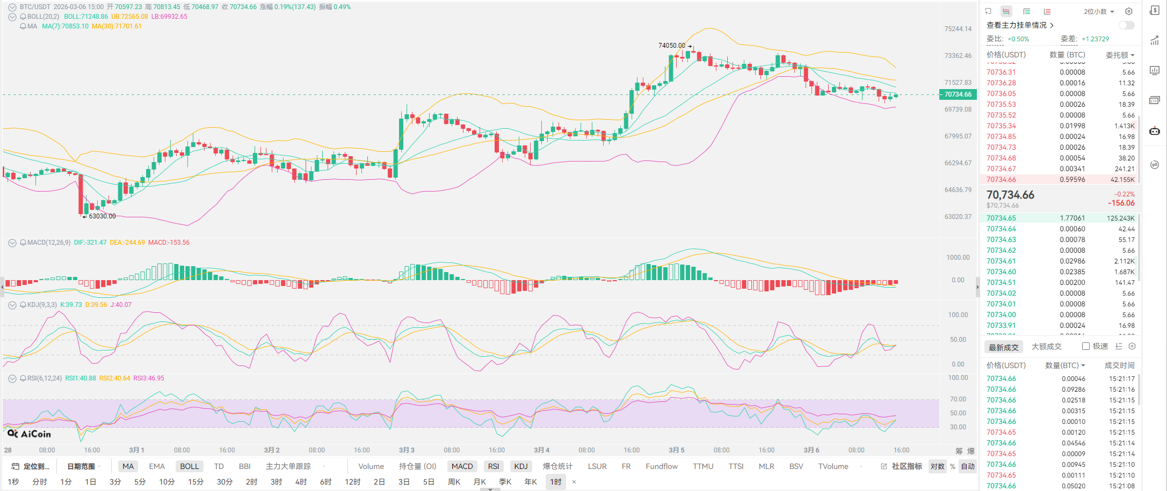The width and height of the screenshot is (1167, 491).
Task: Open the 2位小数 decimal dropdown
Action: coord(1099,11)
